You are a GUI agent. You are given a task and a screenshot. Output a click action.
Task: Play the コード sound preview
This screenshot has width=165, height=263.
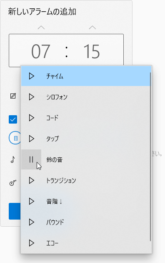pos(31,118)
